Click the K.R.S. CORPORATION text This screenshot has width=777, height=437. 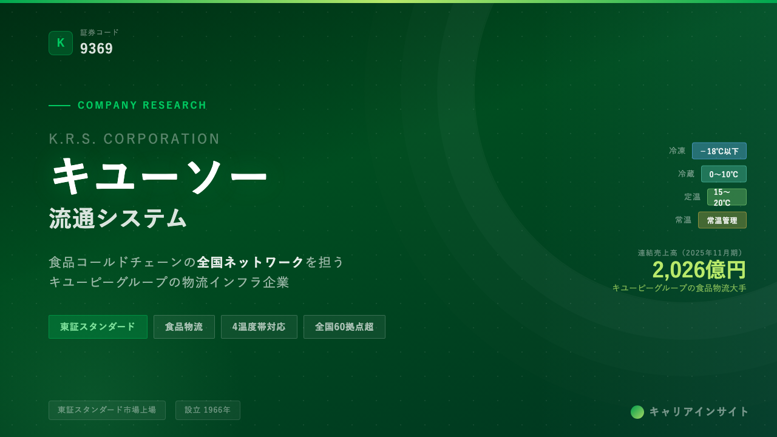click(x=134, y=139)
